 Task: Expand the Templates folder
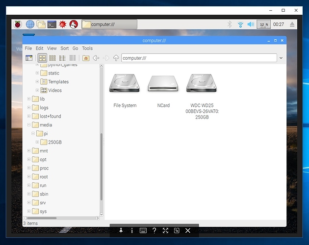click(x=37, y=81)
